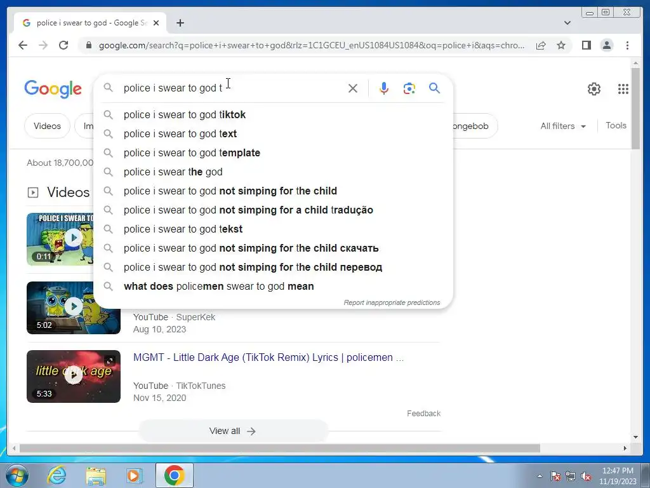
Task: Choose 'what does policemen swear to god mean'
Action: coord(274,287)
